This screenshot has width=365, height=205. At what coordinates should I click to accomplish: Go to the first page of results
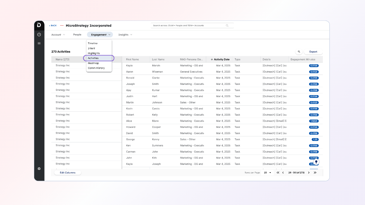[278, 173]
